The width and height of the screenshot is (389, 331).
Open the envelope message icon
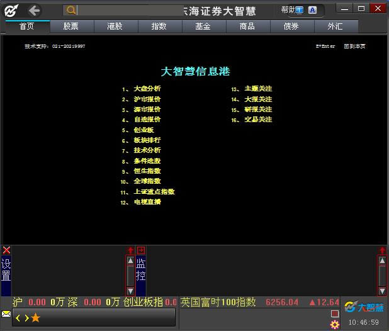pos(6,314)
